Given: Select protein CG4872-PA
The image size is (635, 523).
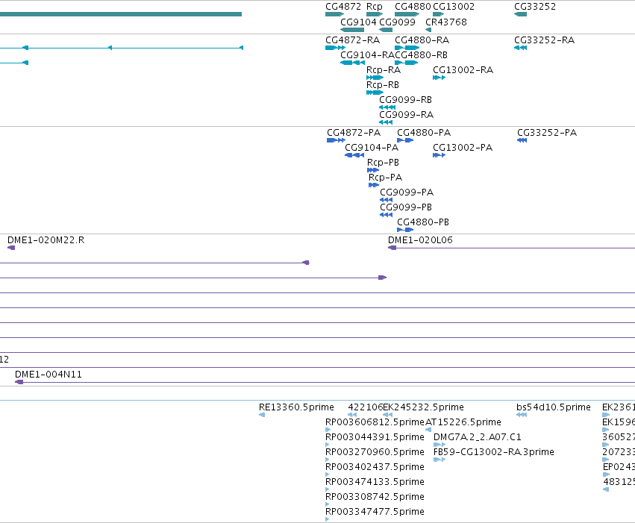Looking at the screenshot, I should click(354, 133).
